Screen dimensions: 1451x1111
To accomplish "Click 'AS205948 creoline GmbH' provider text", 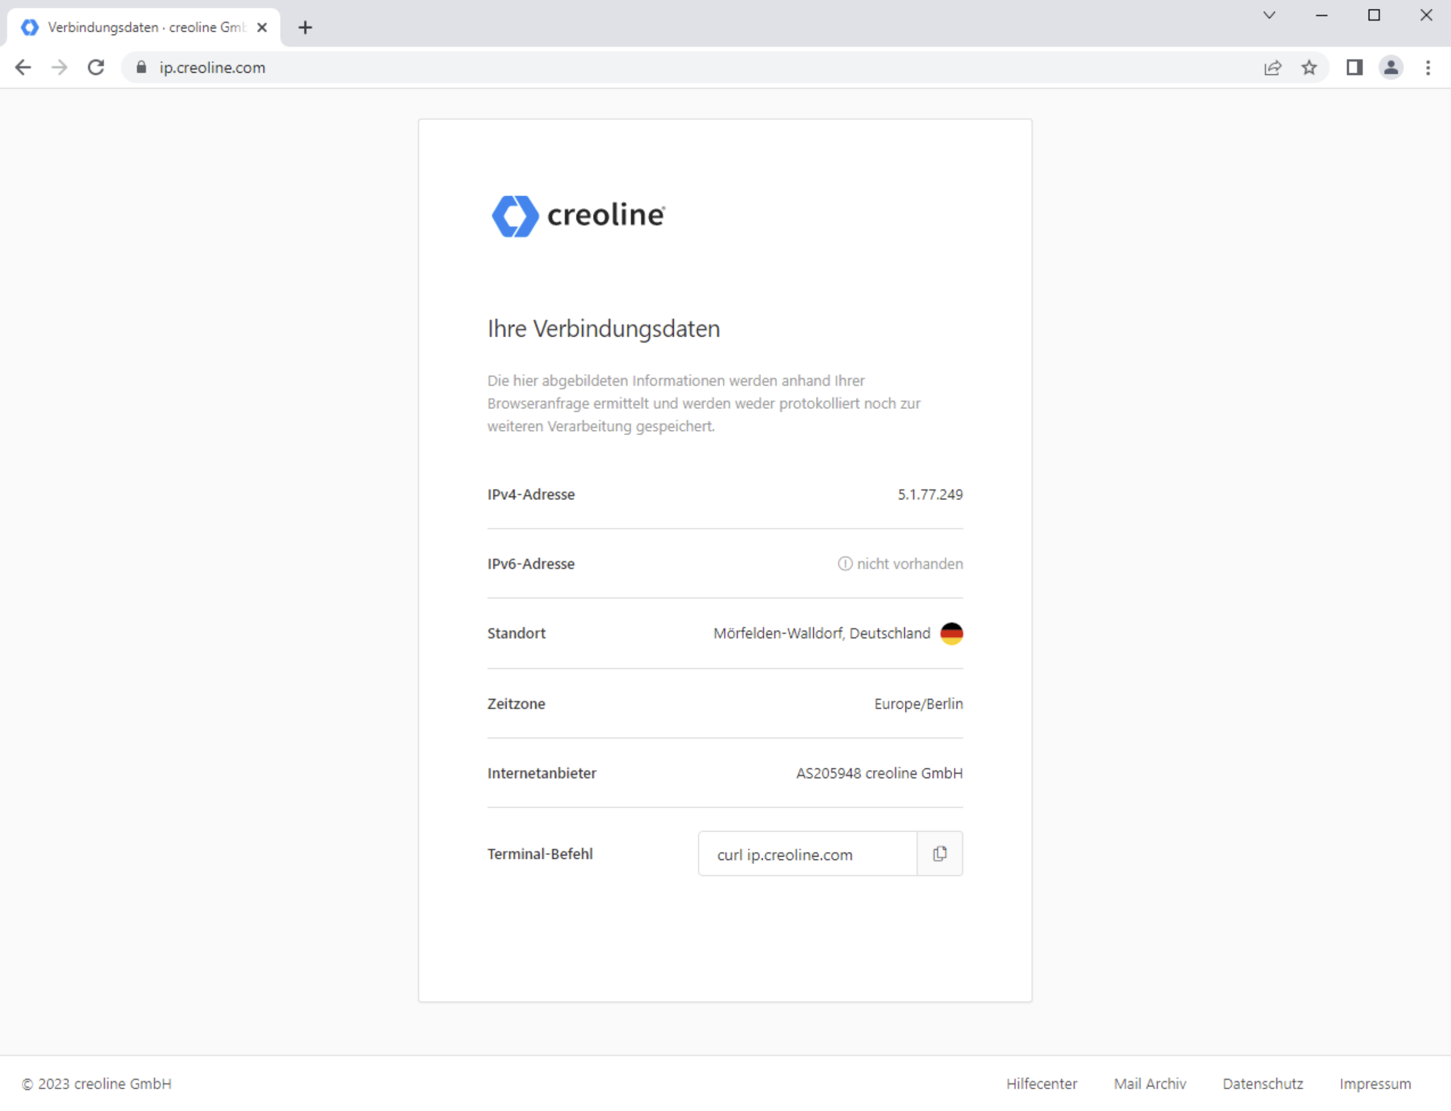I will click(x=879, y=773).
